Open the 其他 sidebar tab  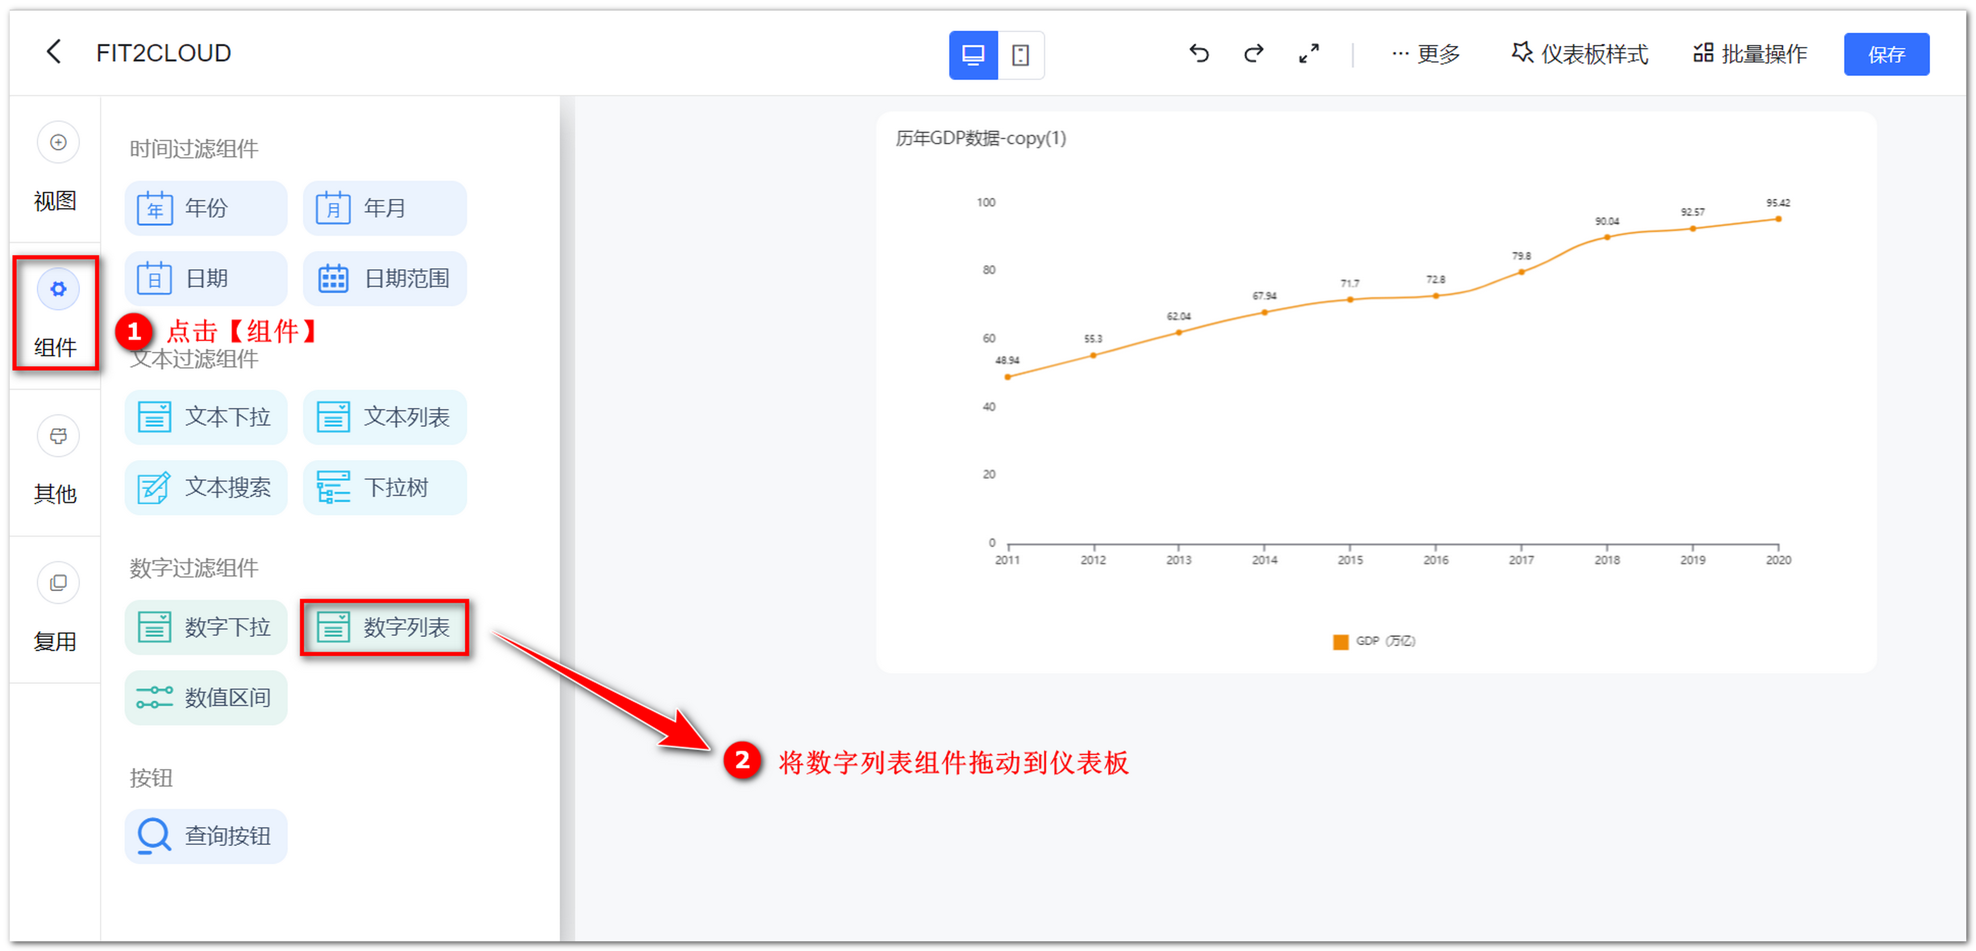point(56,462)
